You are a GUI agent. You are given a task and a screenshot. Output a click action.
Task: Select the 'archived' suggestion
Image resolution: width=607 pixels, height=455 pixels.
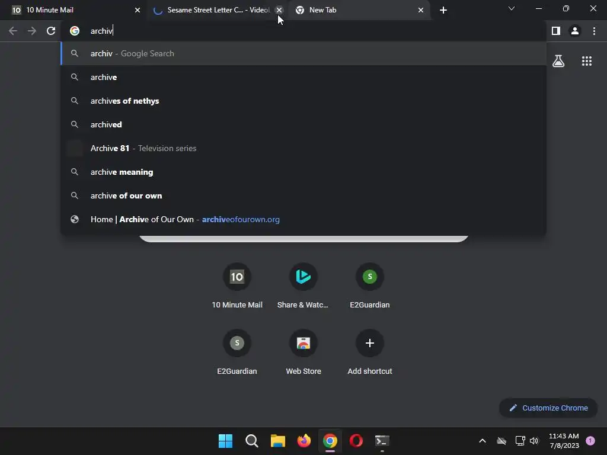tap(303, 124)
